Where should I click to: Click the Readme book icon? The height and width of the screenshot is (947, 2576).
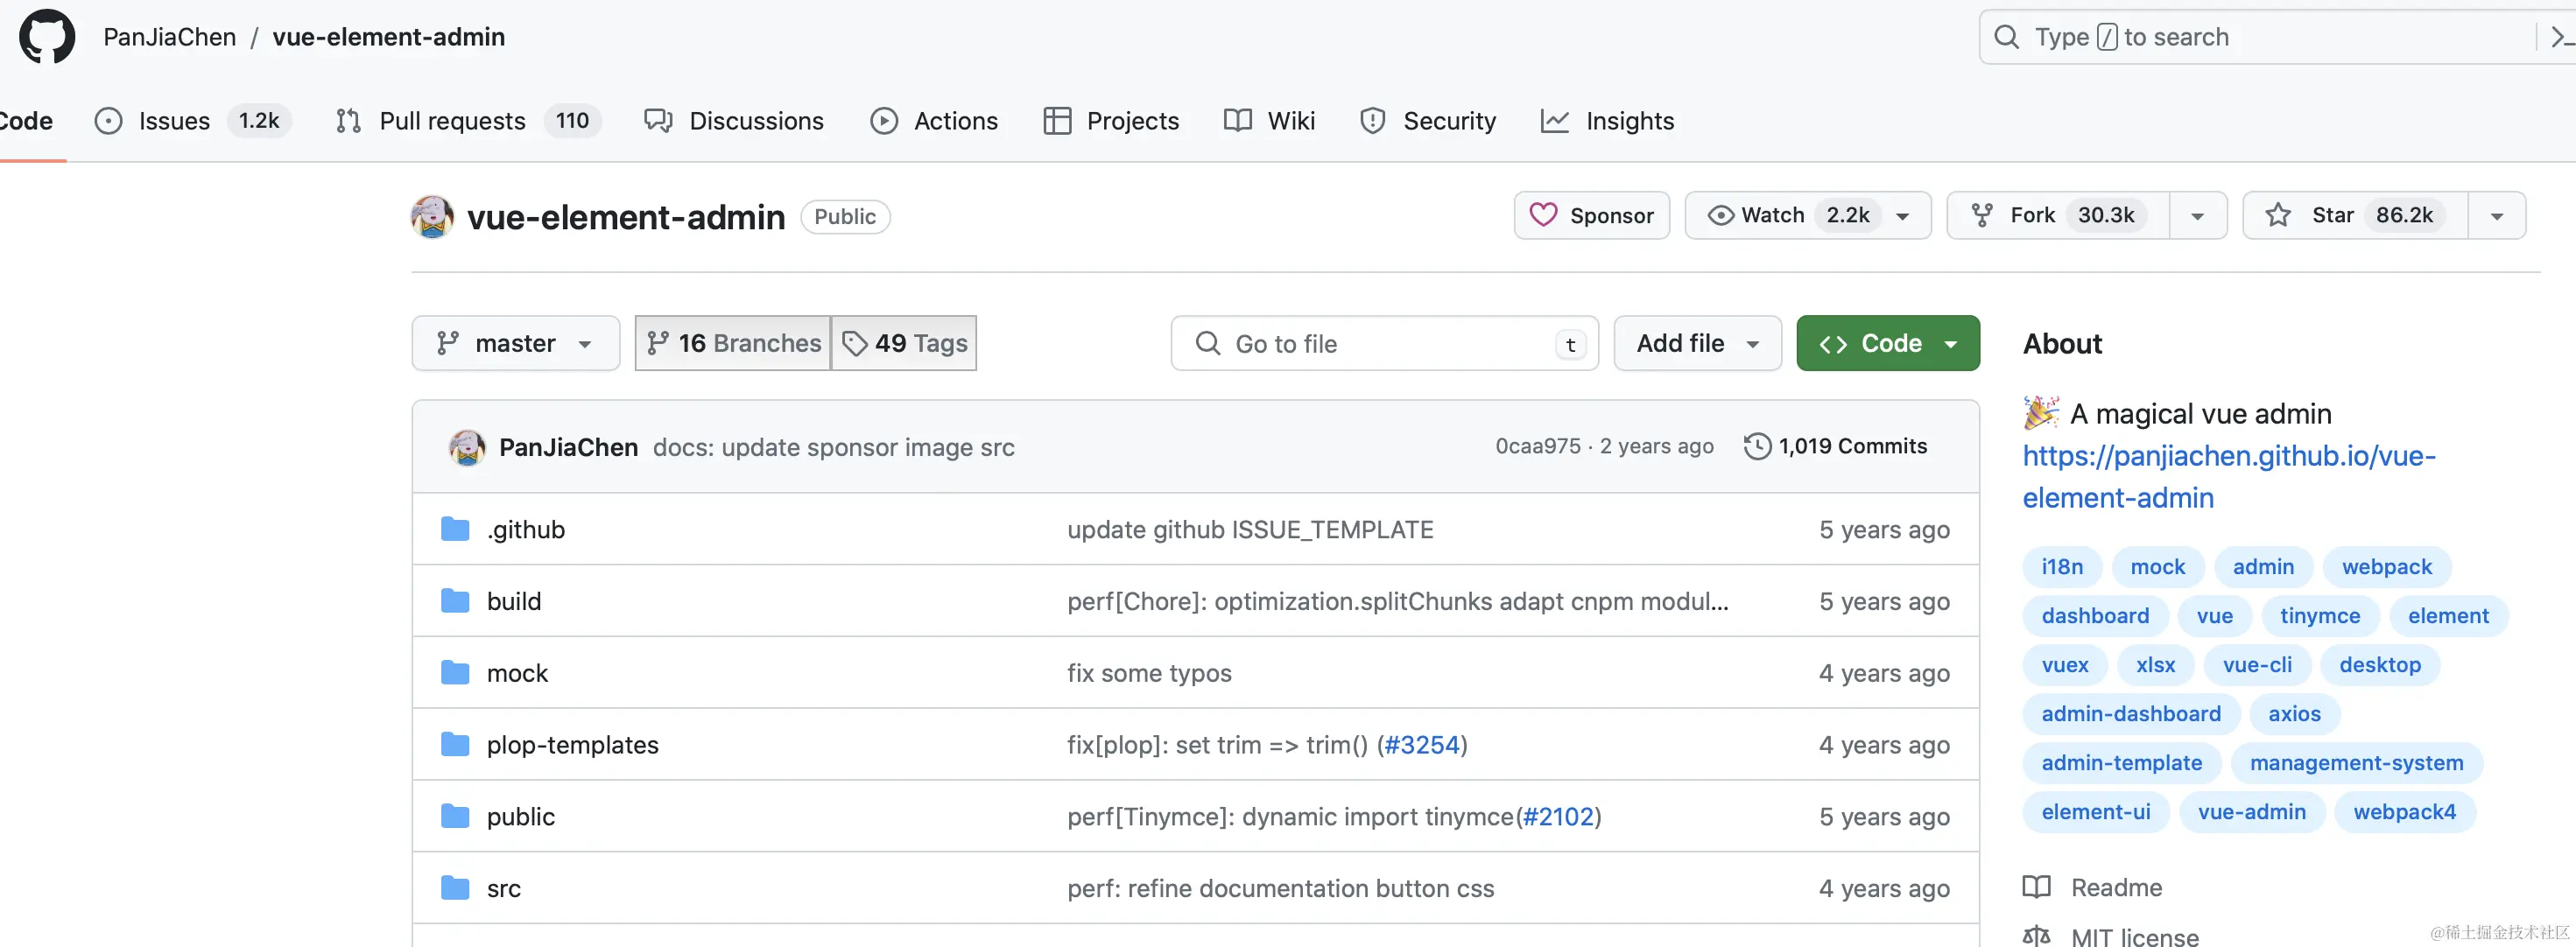click(2036, 887)
